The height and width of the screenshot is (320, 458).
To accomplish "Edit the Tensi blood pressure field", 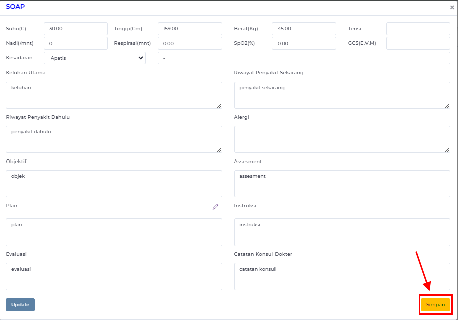I will (x=418, y=29).
